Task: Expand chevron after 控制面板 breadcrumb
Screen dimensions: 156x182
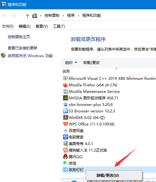Action: click(63, 16)
